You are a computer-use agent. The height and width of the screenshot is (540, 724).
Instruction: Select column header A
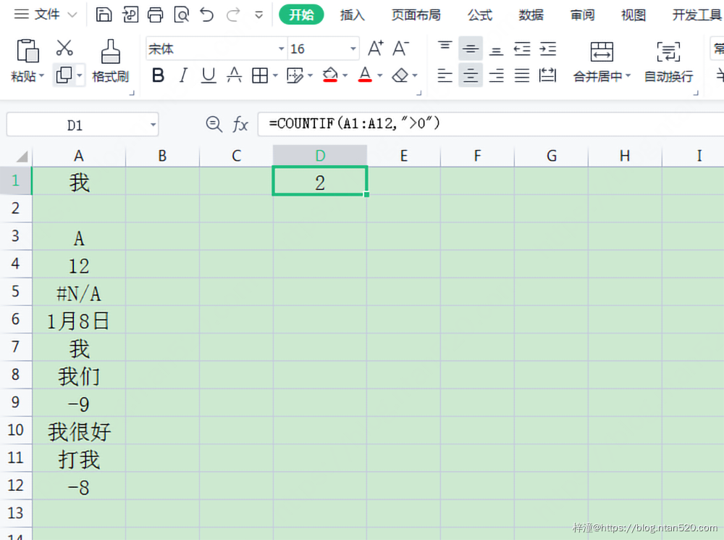pos(78,156)
